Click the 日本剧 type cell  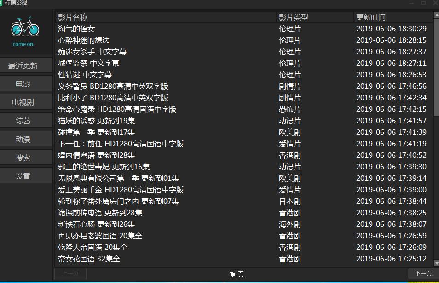click(289, 201)
